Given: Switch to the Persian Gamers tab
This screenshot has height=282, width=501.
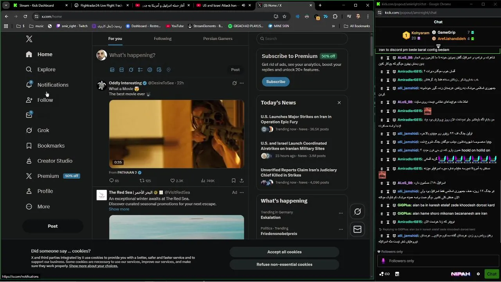Looking at the screenshot, I should [x=218, y=38].
